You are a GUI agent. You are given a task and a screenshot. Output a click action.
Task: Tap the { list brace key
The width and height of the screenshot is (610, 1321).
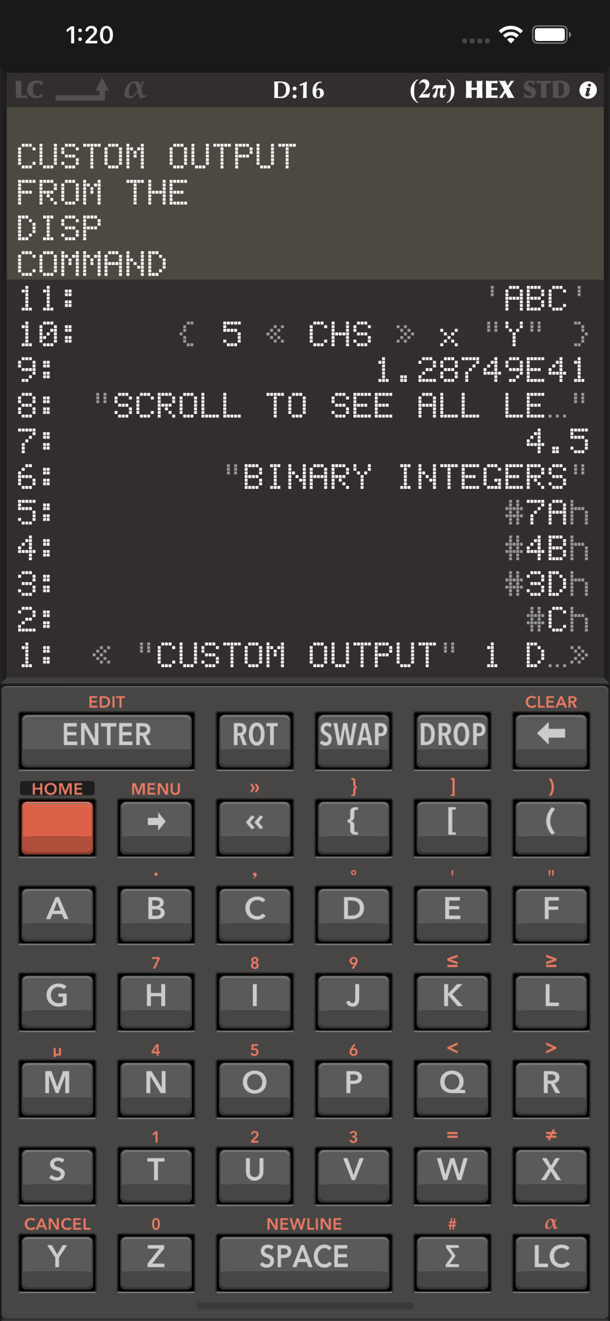click(353, 827)
